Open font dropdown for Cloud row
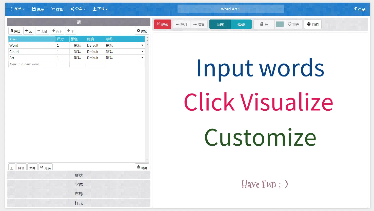This screenshot has height=211, width=374. (x=142, y=52)
